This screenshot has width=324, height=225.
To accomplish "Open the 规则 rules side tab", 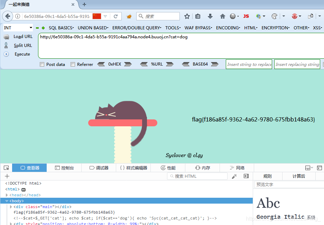I will pyautogui.click(x=268, y=176).
